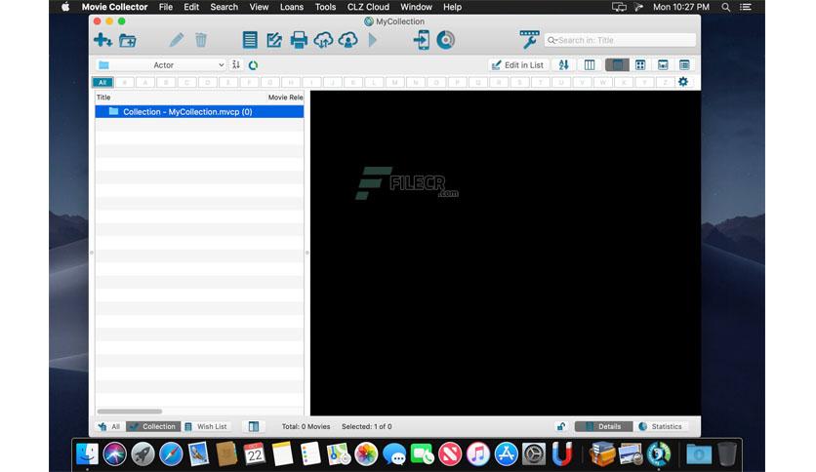Open the View menu
Viewport: 816px width, 472px height.
(259, 7)
